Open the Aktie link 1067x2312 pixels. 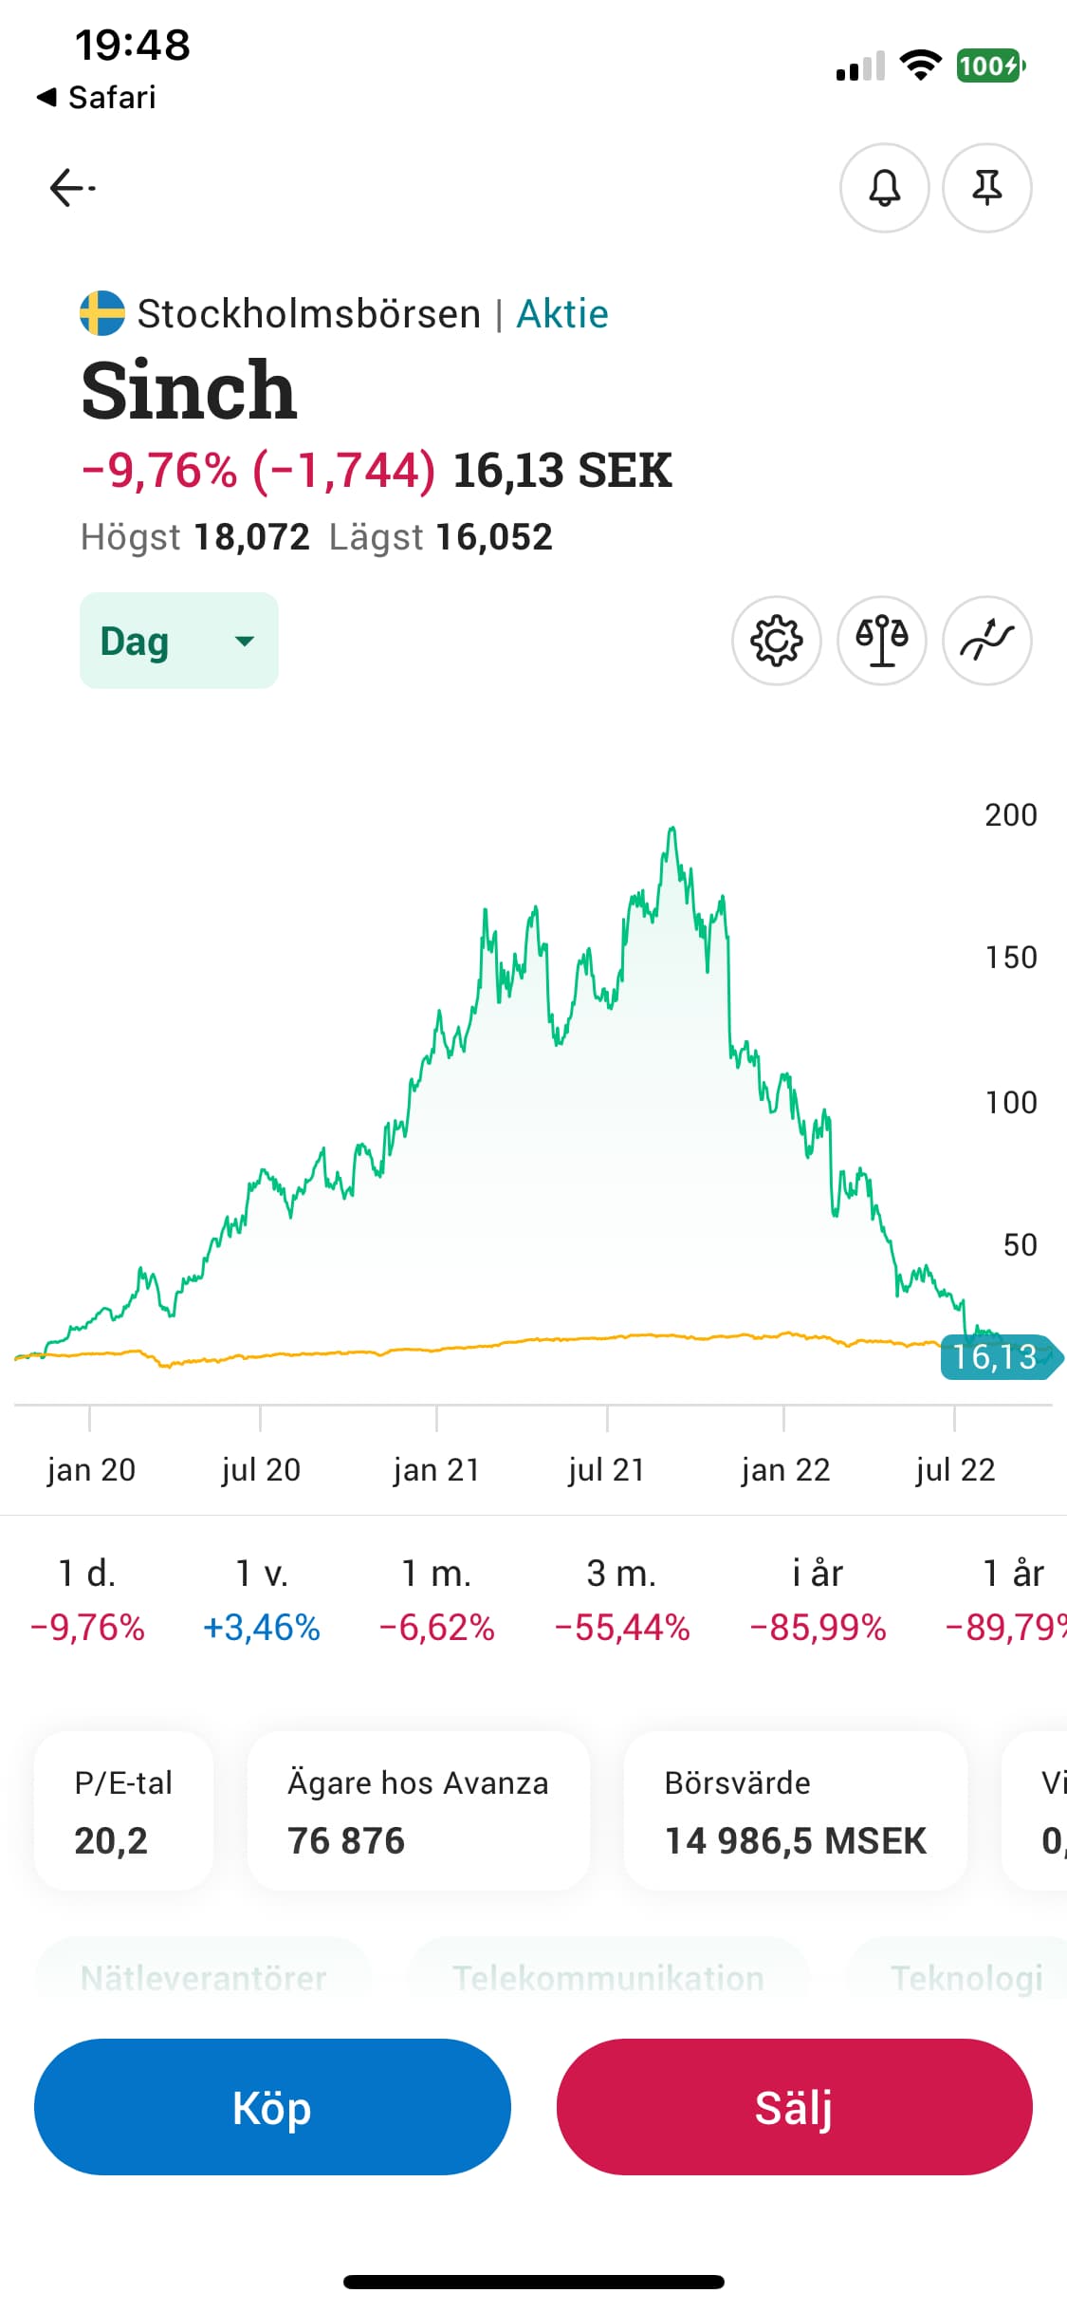561,314
